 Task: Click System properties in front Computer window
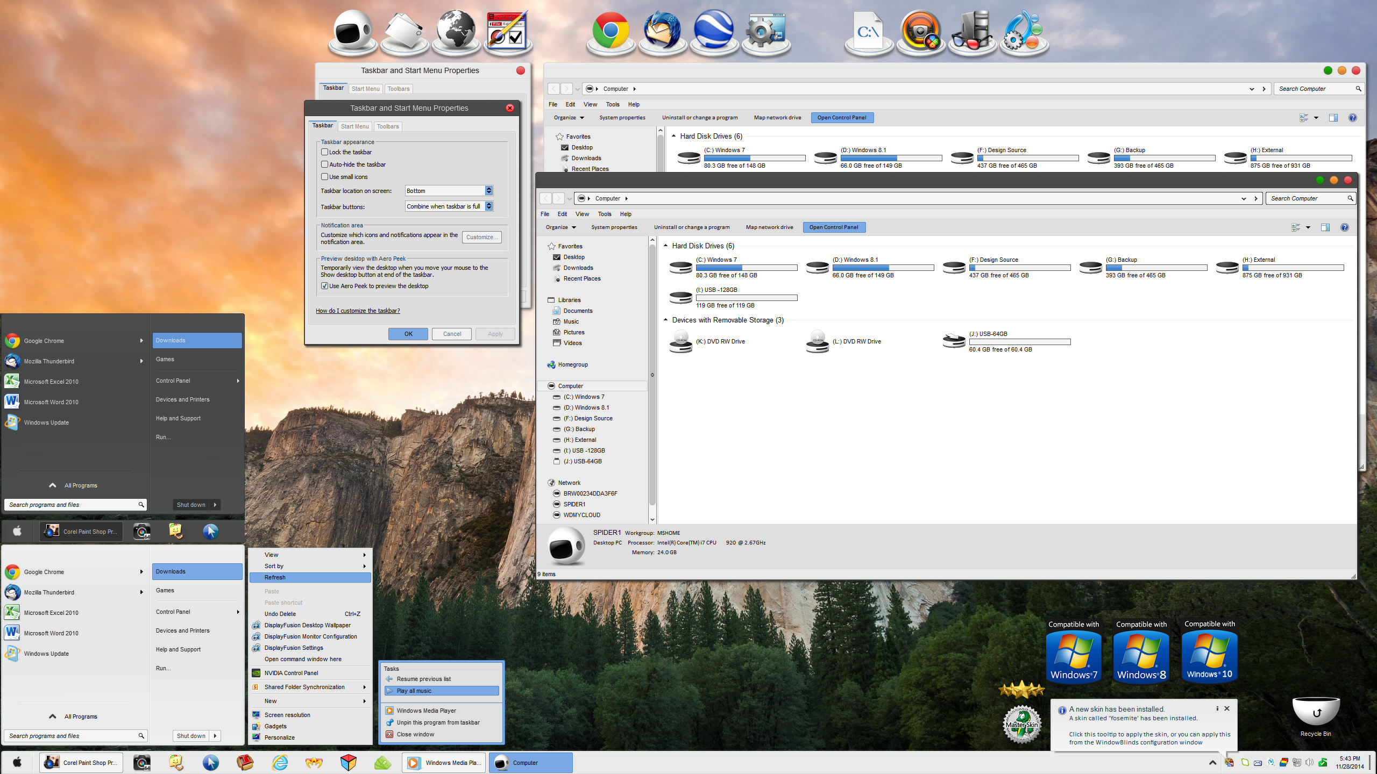[614, 227]
